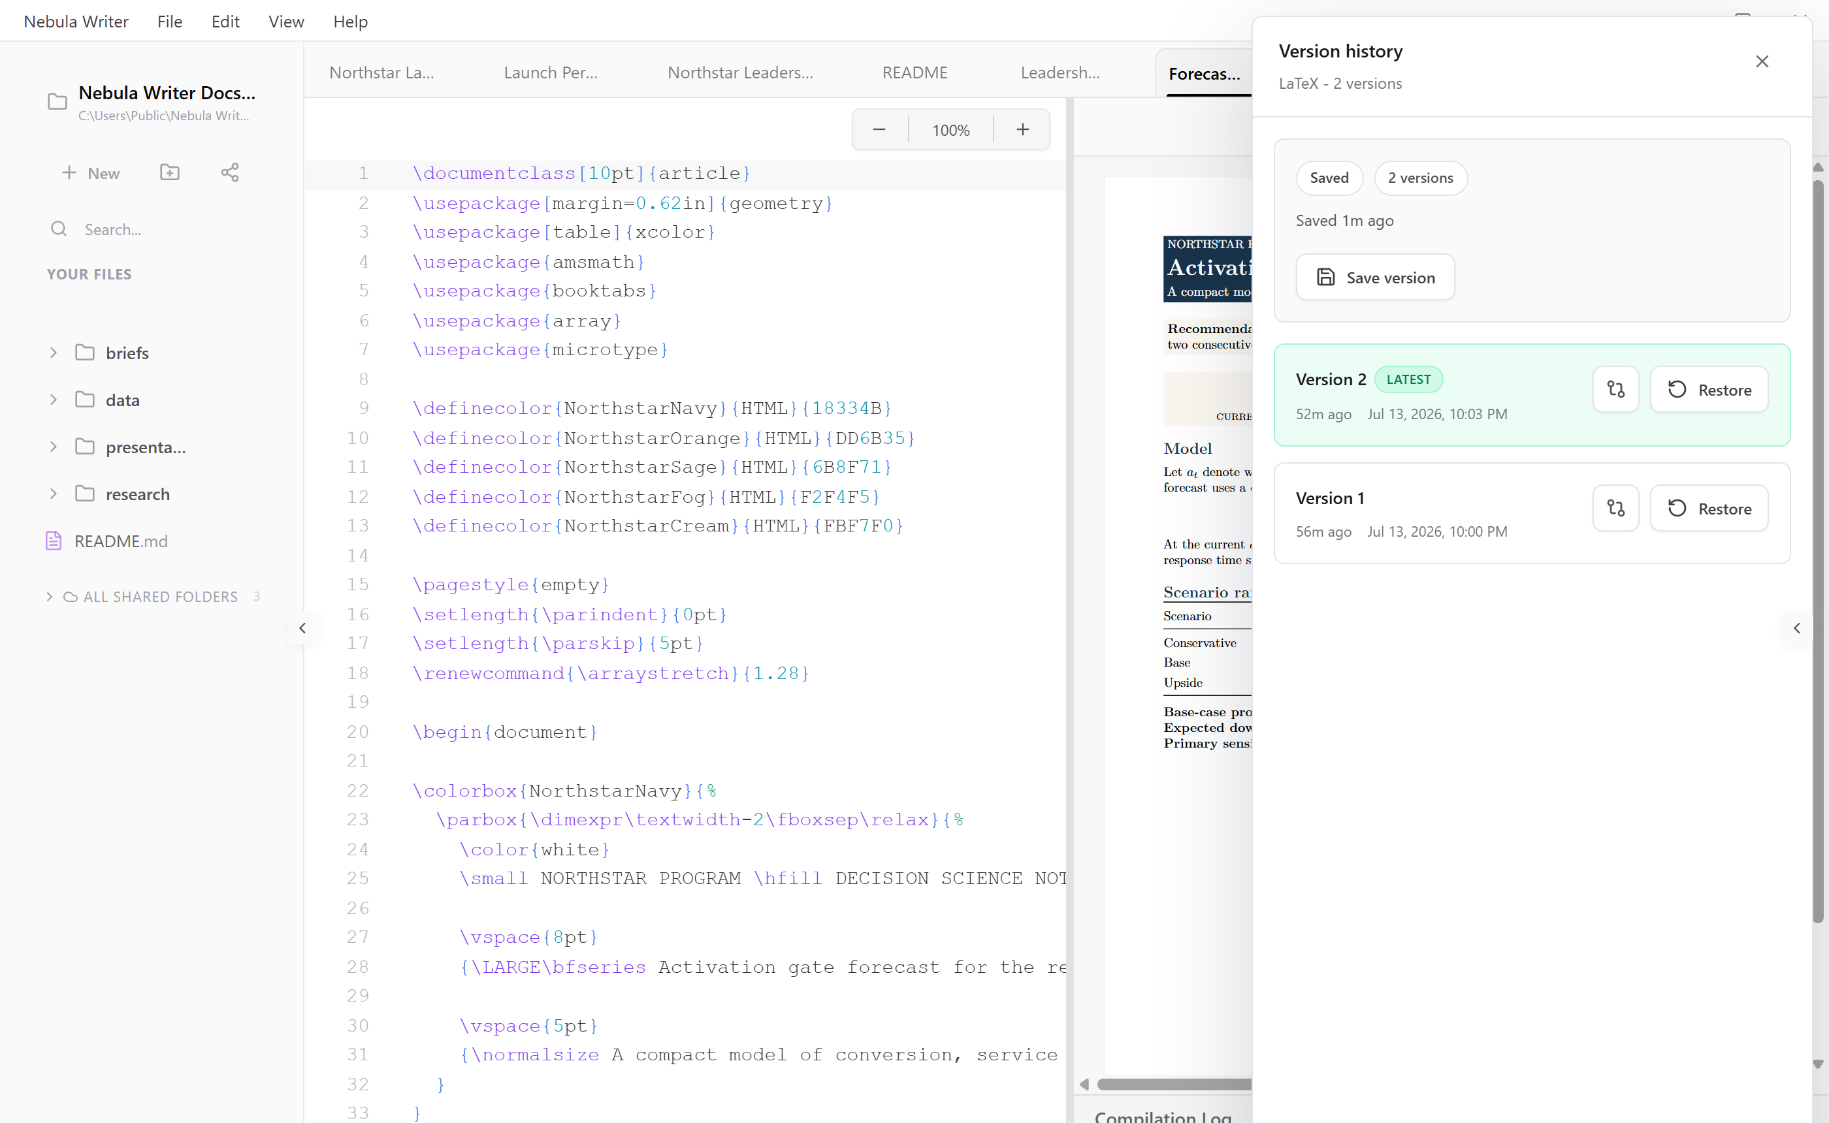Viewport: 1829px width, 1123px height.
Task: Click line 1 \documentclass code
Action: tap(581, 173)
